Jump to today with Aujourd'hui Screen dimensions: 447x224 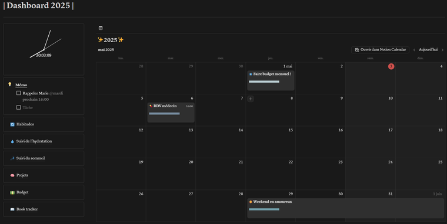tap(428, 49)
